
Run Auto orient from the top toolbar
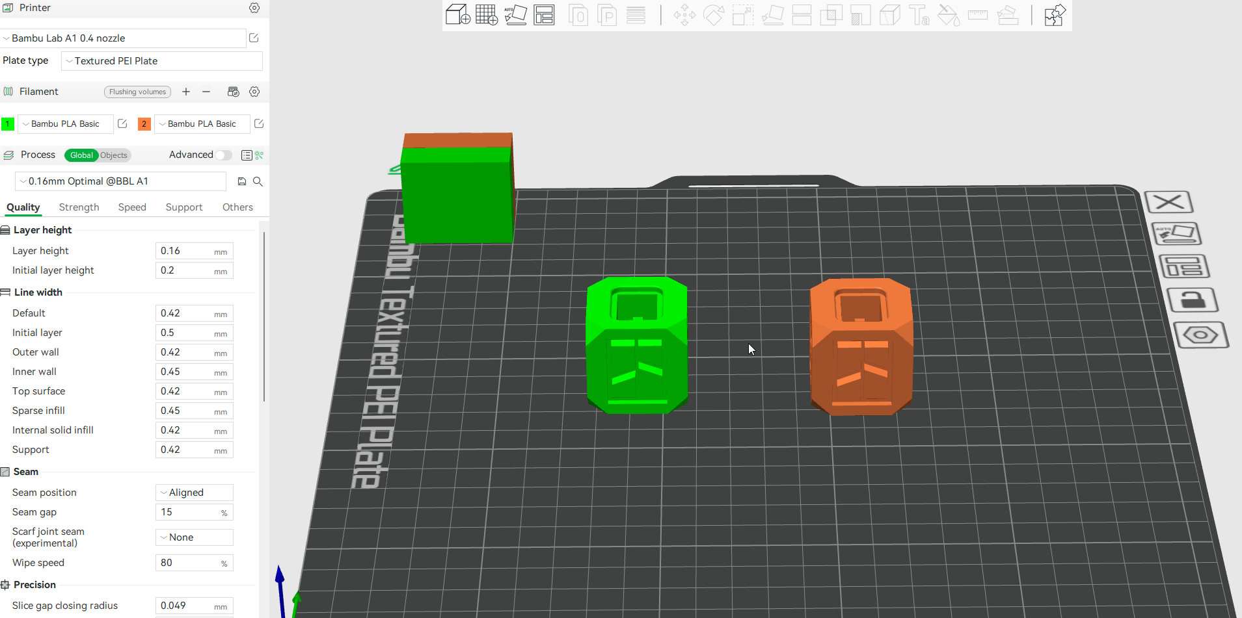click(515, 14)
